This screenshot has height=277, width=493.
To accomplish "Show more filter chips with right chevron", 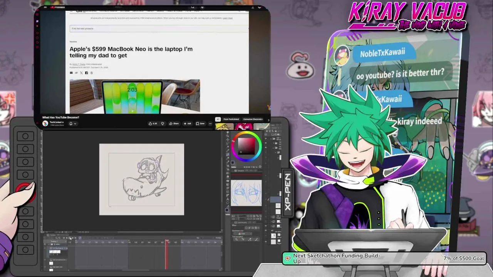I will tap(268, 120).
